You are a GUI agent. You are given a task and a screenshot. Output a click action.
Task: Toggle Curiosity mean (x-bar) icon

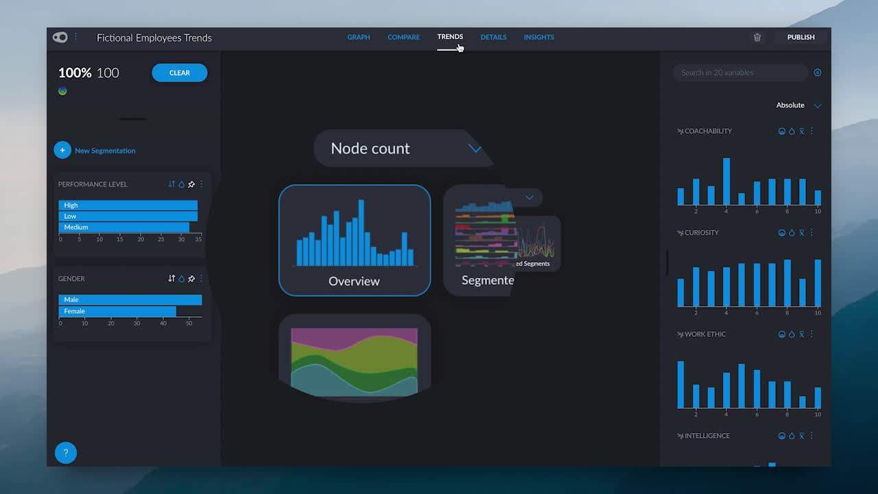click(x=801, y=233)
